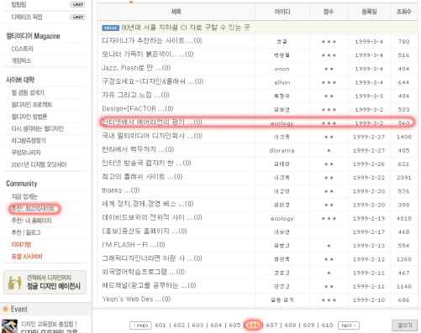
Task: Open the post titled thanks
Action: point(121,190)
